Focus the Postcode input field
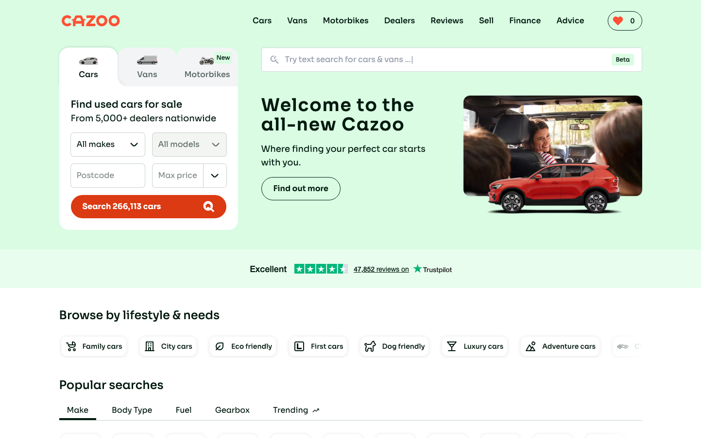This screenshot has height=438, width=701. point(107,176)
